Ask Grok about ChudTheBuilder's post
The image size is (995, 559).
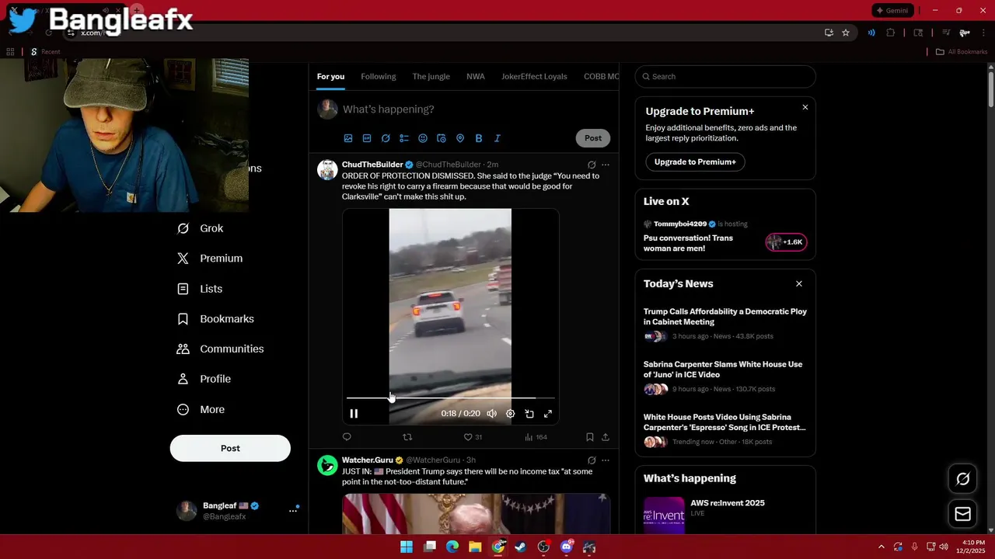click(x=592, y=165)
